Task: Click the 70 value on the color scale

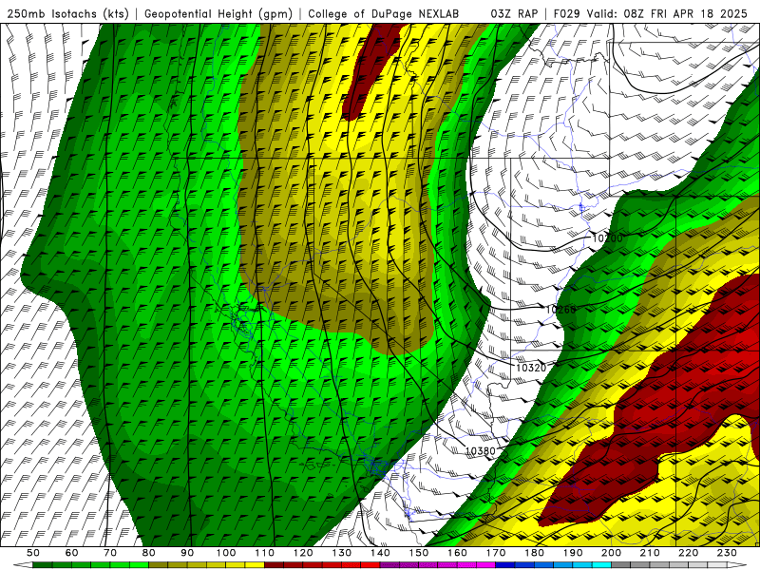Action: 110,553
